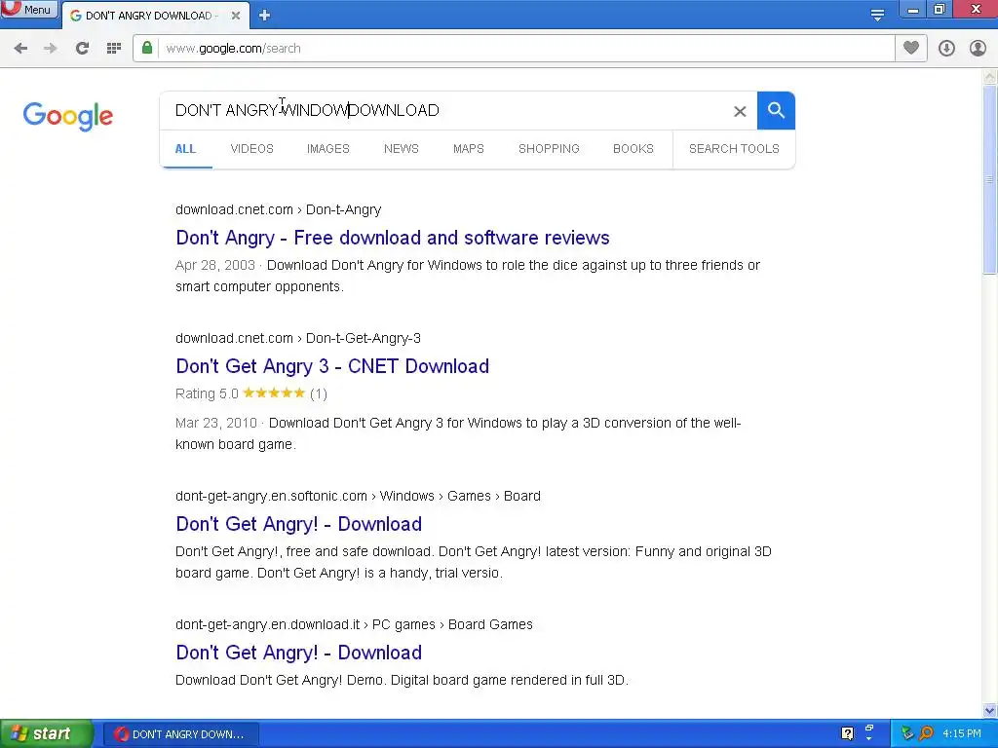The image size is (998, 748).
Task: Switch to the NEWS tab
Action: click(401, 149)
